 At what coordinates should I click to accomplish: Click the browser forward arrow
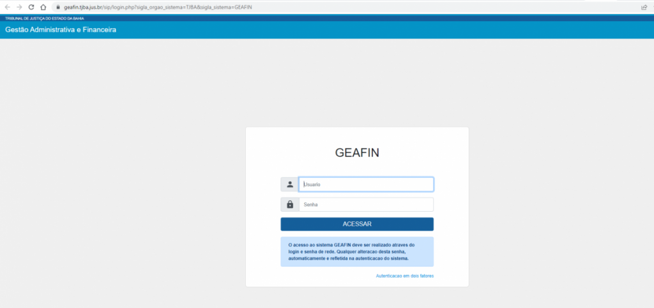(x=19, y=7)
